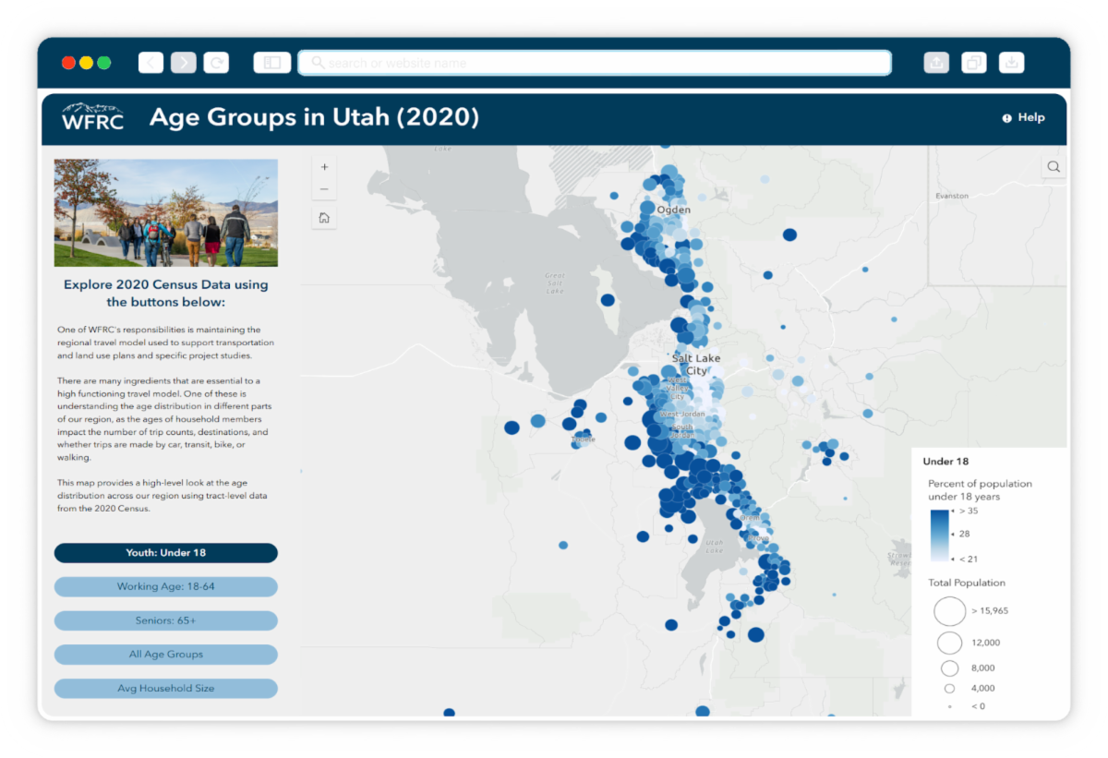Click the 12,000 population legend circle
Image resolution: width=1108 pixels, height=758 pixels.
tap(949, 643)
